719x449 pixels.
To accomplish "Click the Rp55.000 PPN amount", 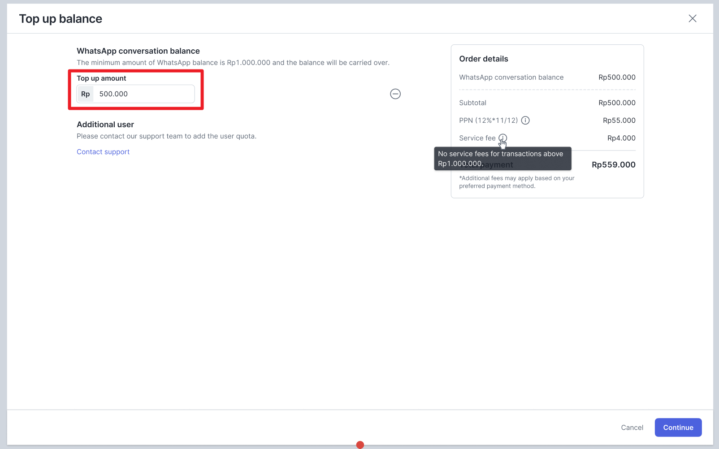I will click(619, 120).
